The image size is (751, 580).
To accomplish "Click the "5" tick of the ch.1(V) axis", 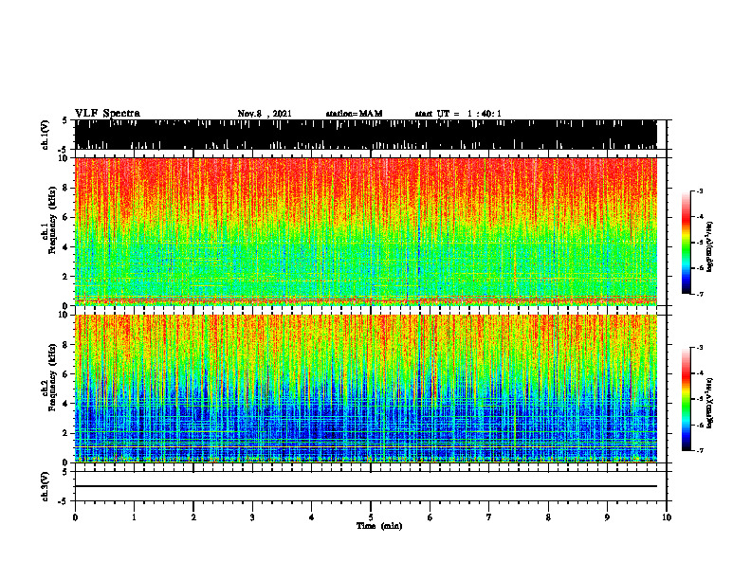I will point(64,120).
